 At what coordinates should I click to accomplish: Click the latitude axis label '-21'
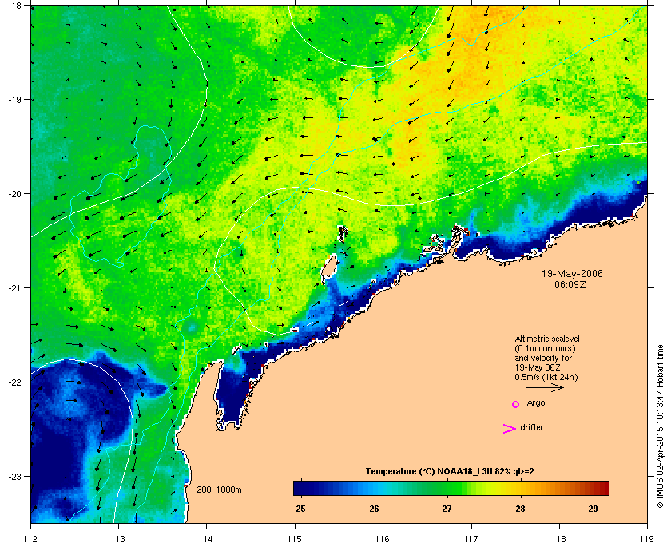tap(15, 288)
